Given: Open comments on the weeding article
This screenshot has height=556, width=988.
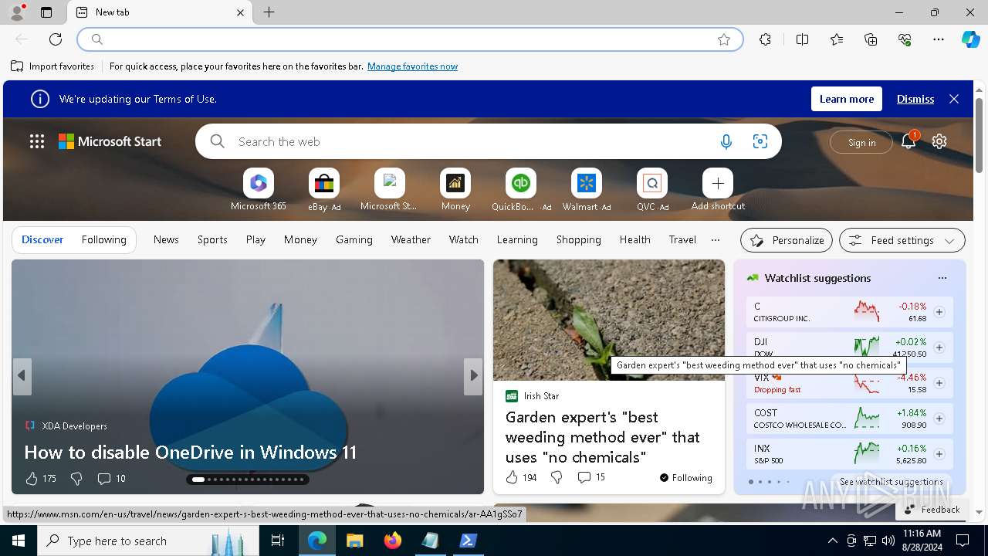Looking at the screenshot, I should pyautogui.click(x=591, y=477).
